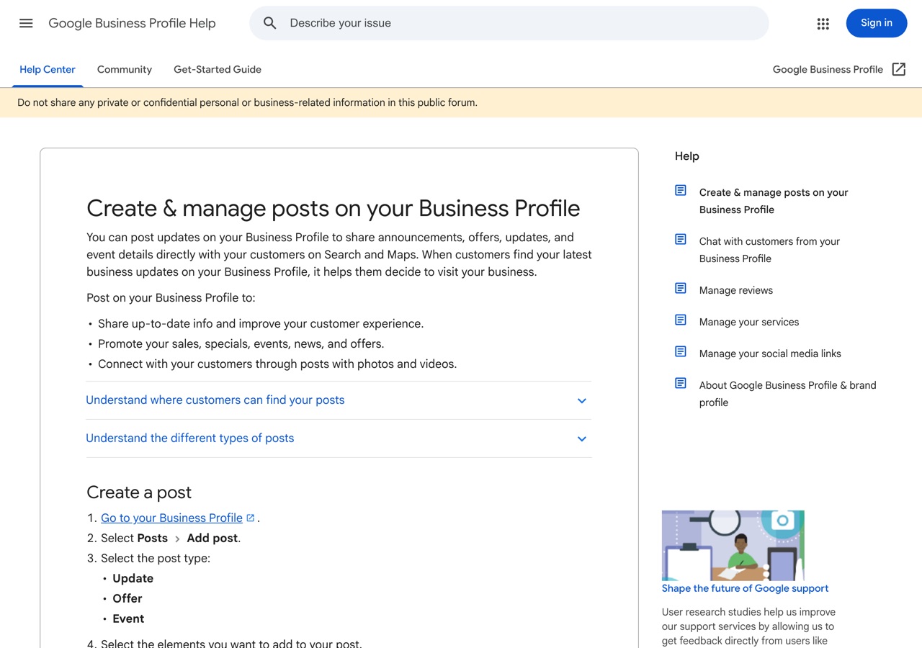Expand Understand the different types of posts
This screenshot has width=922, height=648.
339,438
